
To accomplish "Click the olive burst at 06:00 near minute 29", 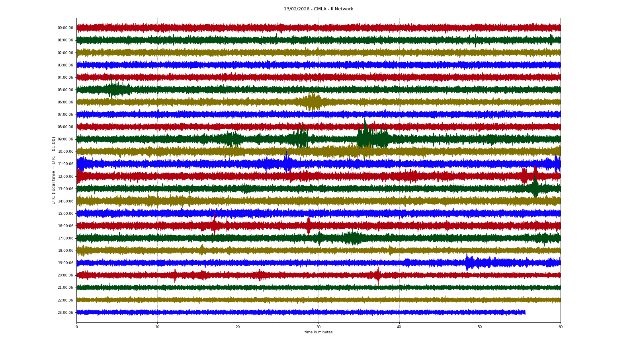I will (312, 102).
